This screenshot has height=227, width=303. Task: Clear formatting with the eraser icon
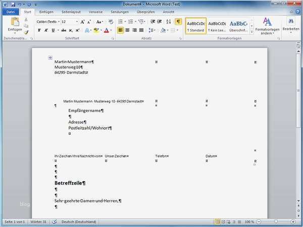111,22
